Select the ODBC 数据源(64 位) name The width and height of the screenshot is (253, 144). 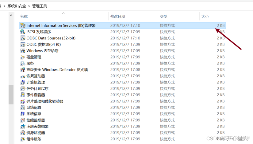(x=44, y=44)
